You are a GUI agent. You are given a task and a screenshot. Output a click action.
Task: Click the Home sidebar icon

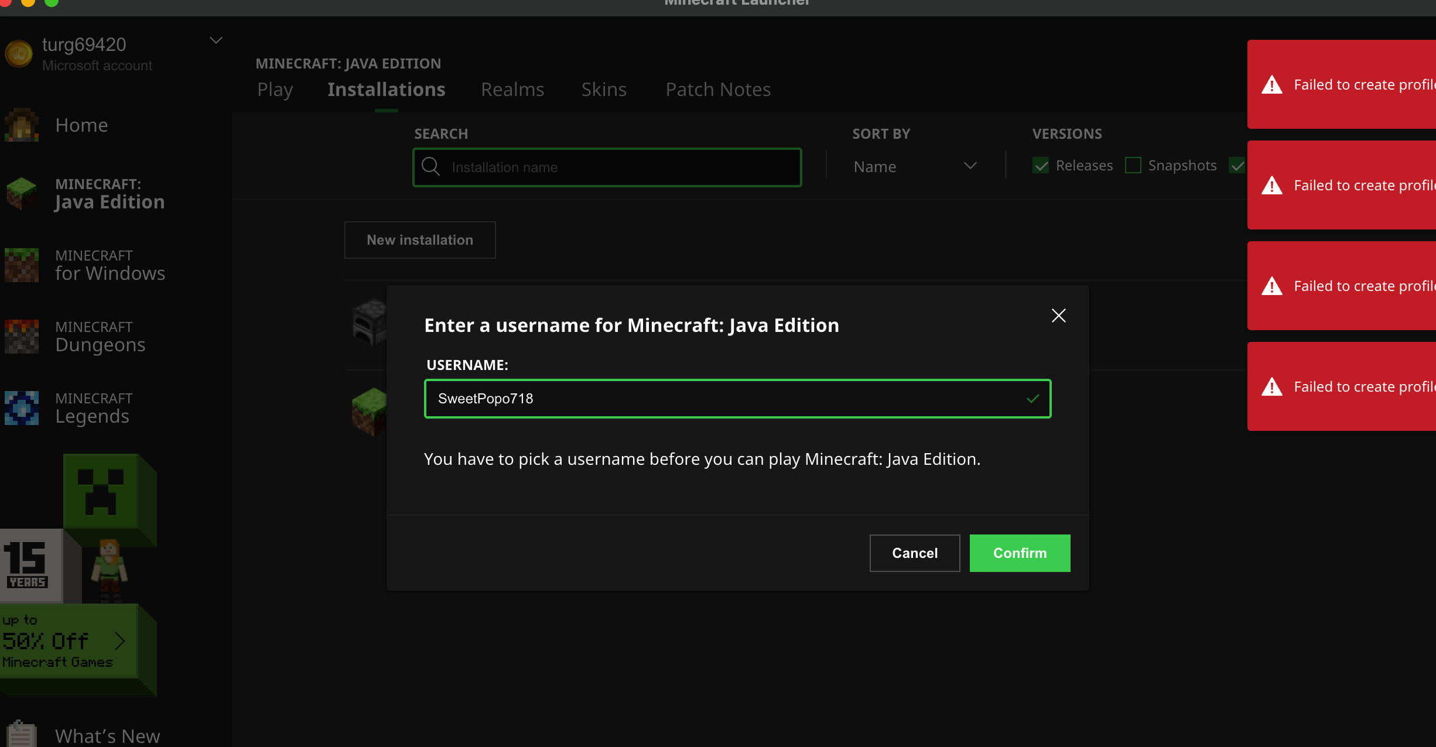[x=22, y=125]
